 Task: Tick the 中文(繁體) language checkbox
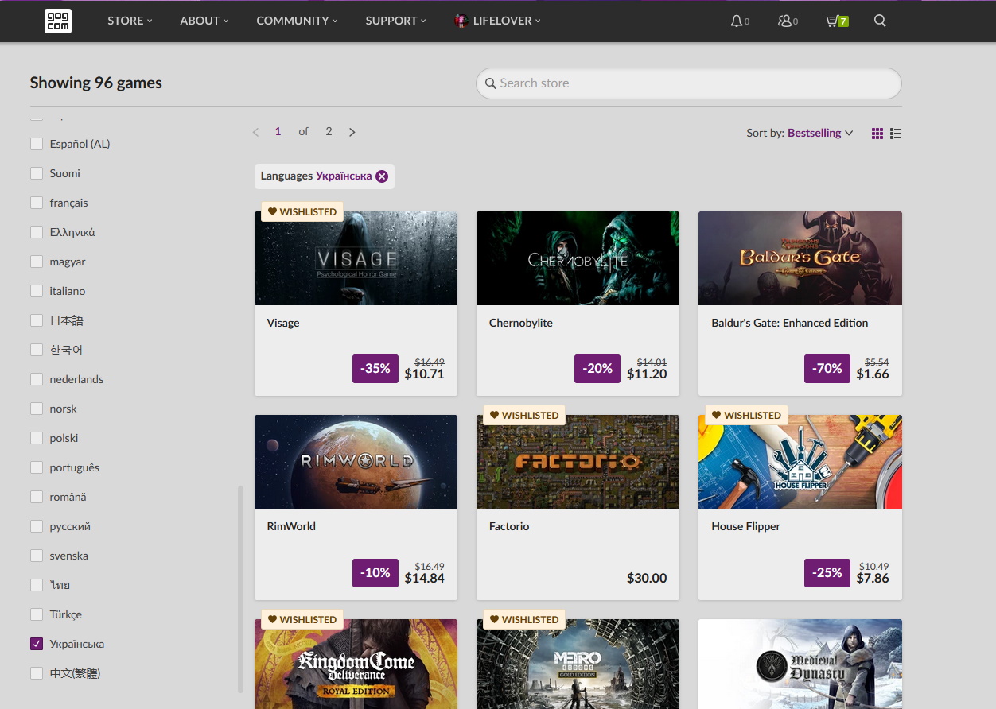[x=37, y=673]
